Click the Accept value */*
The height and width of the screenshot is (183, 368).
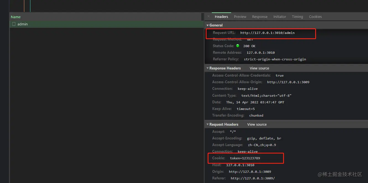[x=233, y=132]
